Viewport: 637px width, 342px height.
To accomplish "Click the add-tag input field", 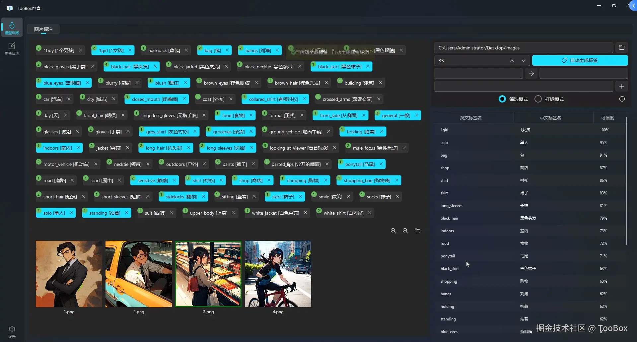I will (x=524, y=86).
